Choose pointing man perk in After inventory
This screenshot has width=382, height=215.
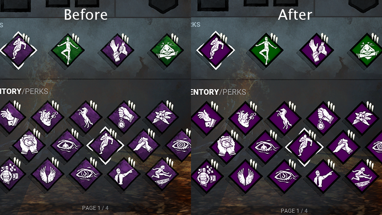322,175
